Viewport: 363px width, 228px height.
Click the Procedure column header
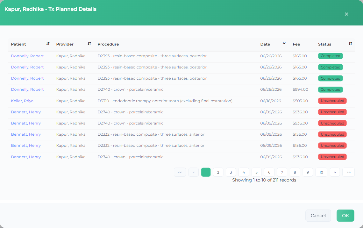(x=108, y=44)
